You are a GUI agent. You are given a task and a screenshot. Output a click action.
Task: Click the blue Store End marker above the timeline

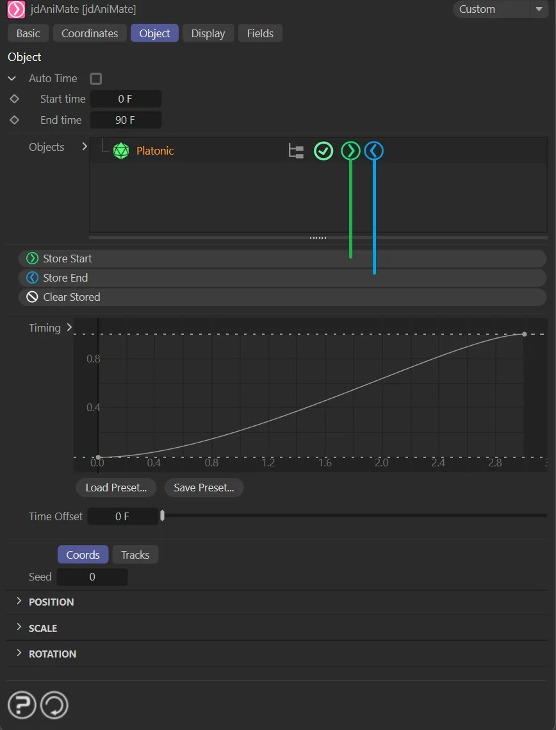tap(373, 151)
